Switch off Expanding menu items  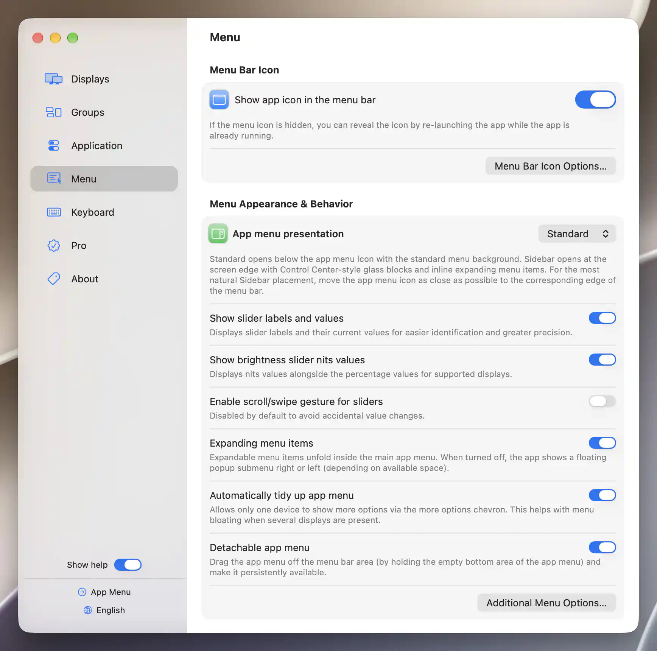(x=602, y=443)
